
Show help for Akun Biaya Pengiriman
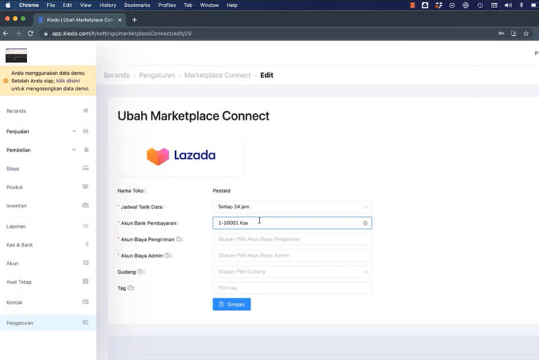pyautogui.click(x=179, y=239)
